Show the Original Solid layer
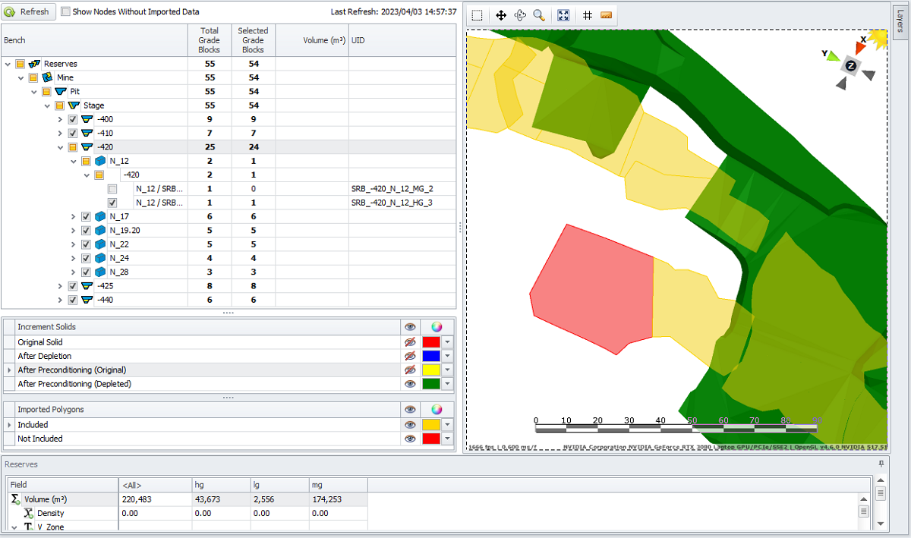This screenshot has height=538, width=911. [410, 342]
